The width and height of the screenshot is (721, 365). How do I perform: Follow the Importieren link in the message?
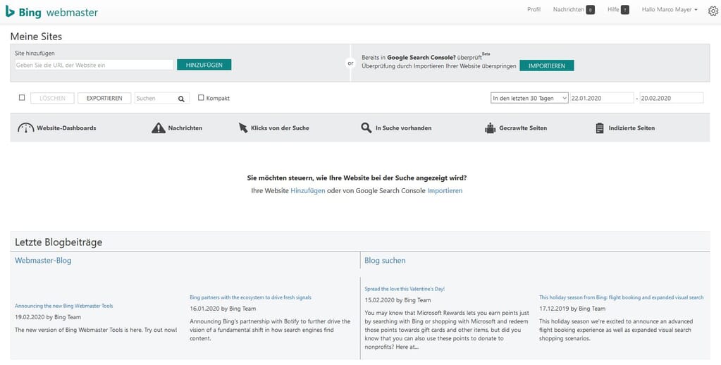[445, 190]
